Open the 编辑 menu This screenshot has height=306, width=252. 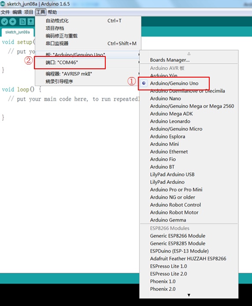click(17, 12)
